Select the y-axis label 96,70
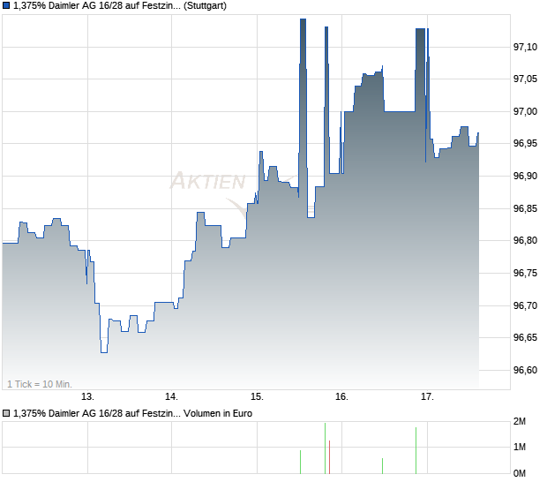Screen dimensions: 547x482 (525, 305)
